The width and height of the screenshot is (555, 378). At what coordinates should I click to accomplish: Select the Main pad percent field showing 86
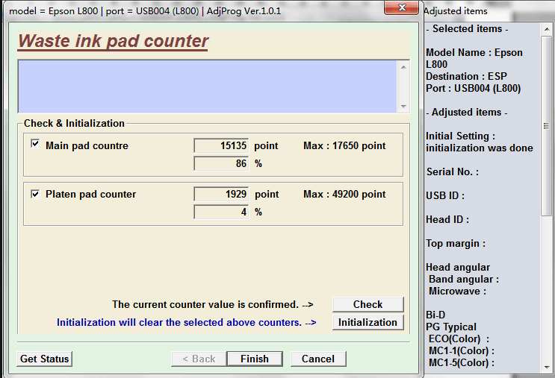[221, 163]
